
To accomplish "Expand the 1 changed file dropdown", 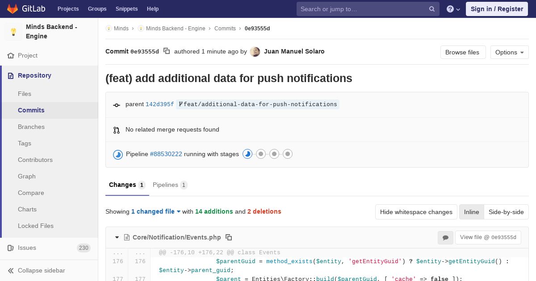I will click(x=156, y=211).
